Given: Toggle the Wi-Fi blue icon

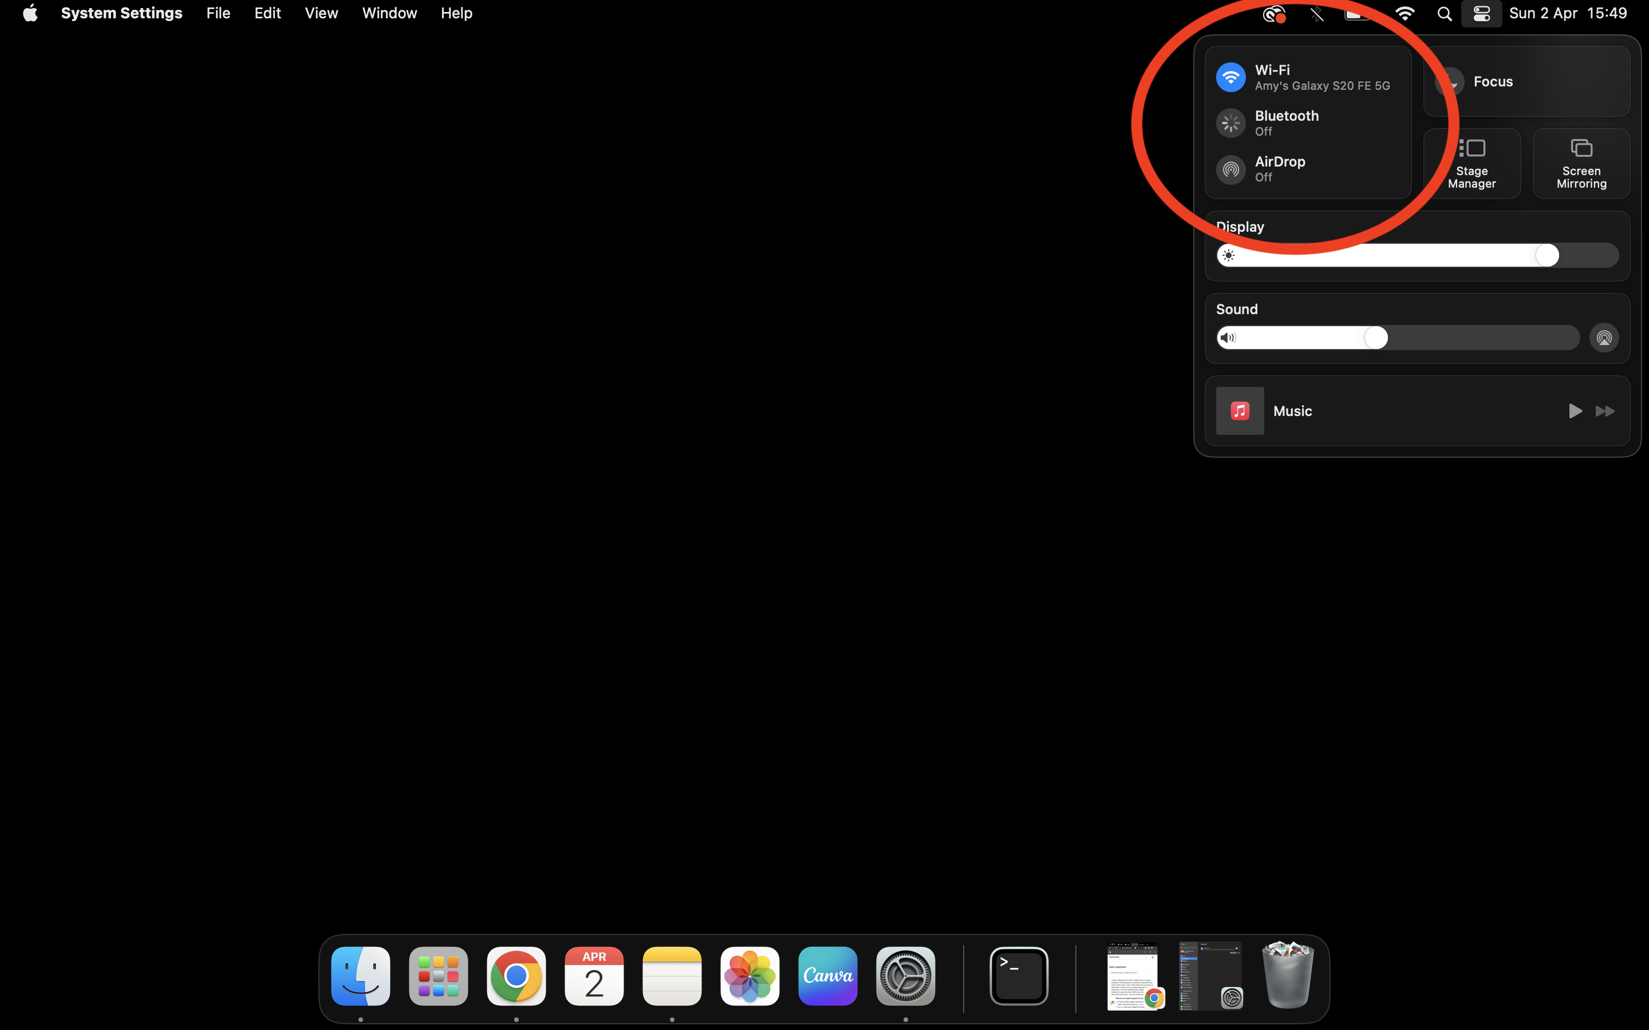Looking at the screenshot, I should (1230, 77).
